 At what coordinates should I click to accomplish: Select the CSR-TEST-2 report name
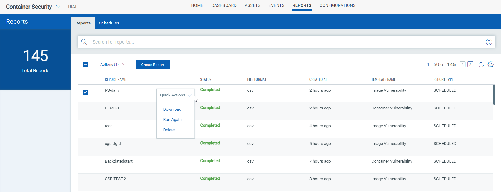tap(115, 179)
